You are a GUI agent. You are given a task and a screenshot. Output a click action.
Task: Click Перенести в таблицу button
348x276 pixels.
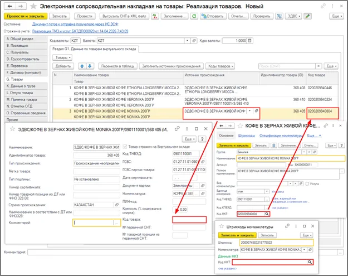(118, 66)
